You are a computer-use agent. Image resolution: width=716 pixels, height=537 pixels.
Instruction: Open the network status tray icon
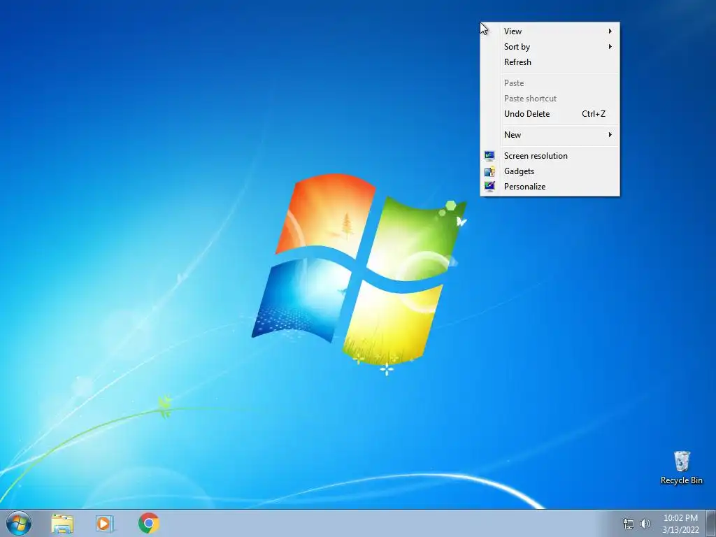[x=629, y=524]
